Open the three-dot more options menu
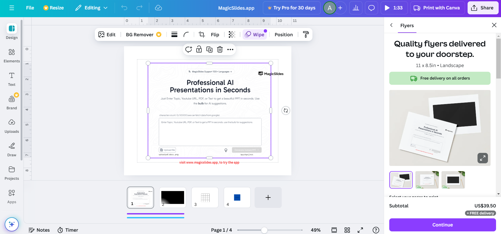 point(230,50)
